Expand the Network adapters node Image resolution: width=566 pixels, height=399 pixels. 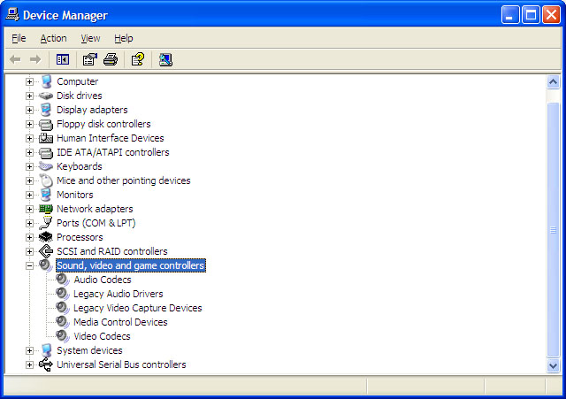pyautogui.click(x=29, y=209)
